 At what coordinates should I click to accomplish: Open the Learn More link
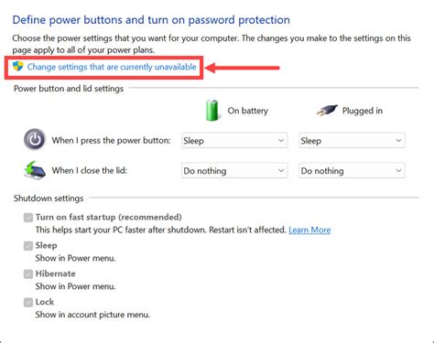click(309, 230)
